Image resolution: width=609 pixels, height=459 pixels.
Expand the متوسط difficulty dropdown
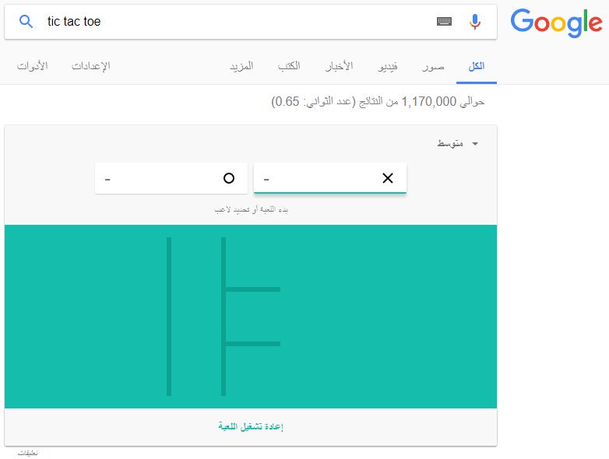(x=457, y=144)
